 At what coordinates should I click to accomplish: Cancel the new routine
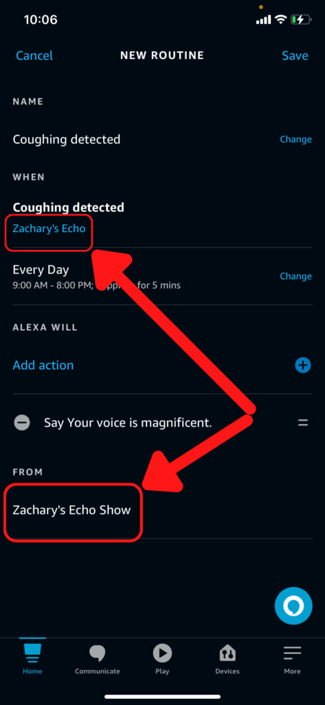[x=34, y=56]
